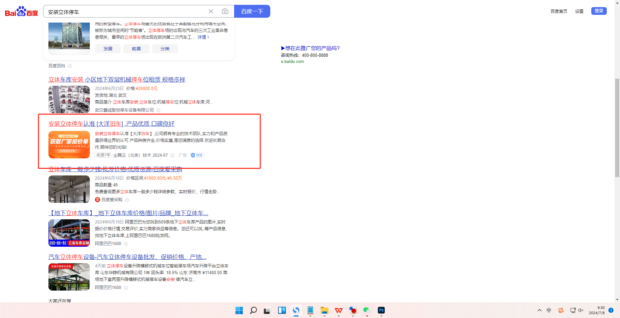Screen dimensions: 620x318
Task: Open the orange 获取厂家报价单 ad thumbnail
Action: click(x=69, y=144)
